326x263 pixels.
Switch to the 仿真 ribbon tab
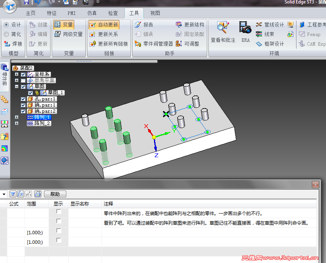pos(92,13)
